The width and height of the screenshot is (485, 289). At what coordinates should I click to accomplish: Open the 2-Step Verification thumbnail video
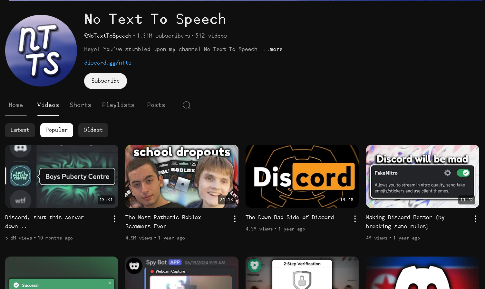(x=302, y=273)
